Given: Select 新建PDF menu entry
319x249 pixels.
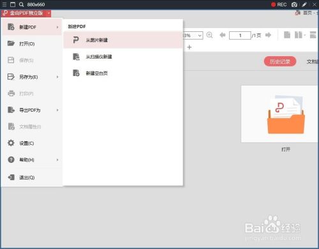Looking at the screenshot, I should pos(32,27).
